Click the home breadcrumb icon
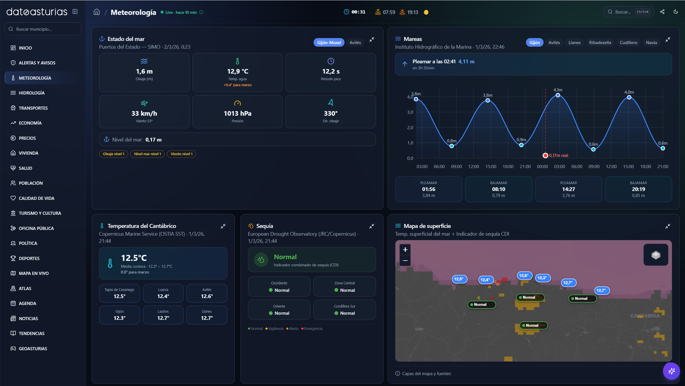 [97, 12]
